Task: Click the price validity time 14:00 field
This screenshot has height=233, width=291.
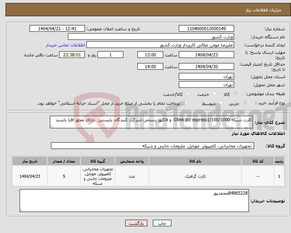Action: click(150, 66)
